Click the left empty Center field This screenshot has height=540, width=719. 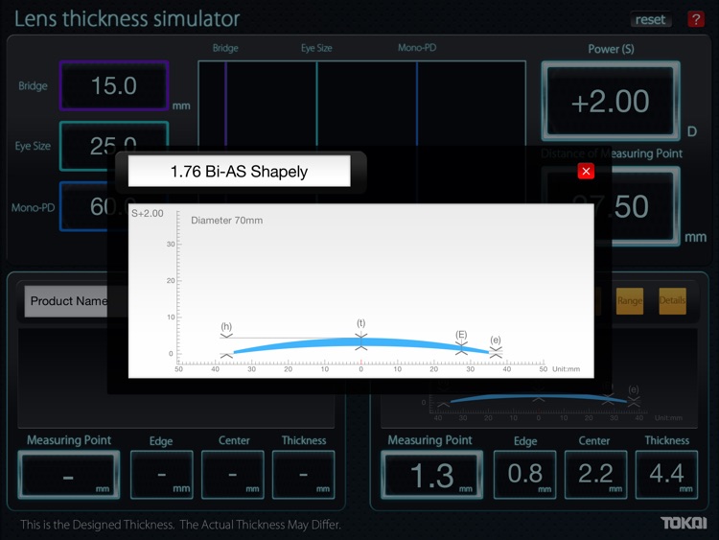(x=233, y=475)
